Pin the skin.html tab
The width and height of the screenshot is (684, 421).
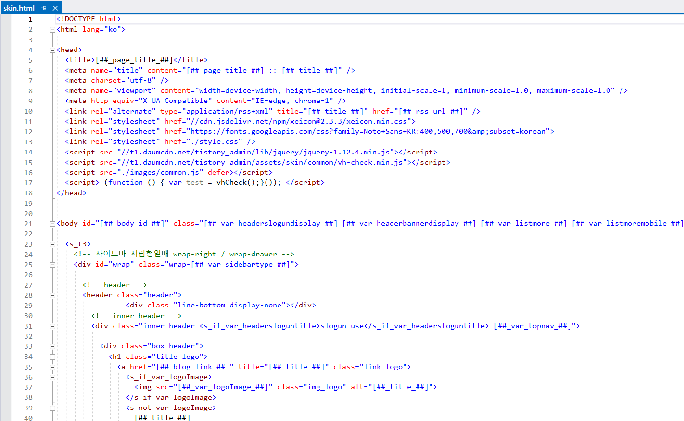tap(44, 8)
